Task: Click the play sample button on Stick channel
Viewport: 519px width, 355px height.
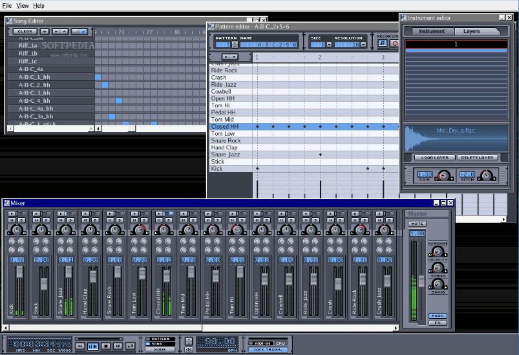Action: tap(36, 213)
